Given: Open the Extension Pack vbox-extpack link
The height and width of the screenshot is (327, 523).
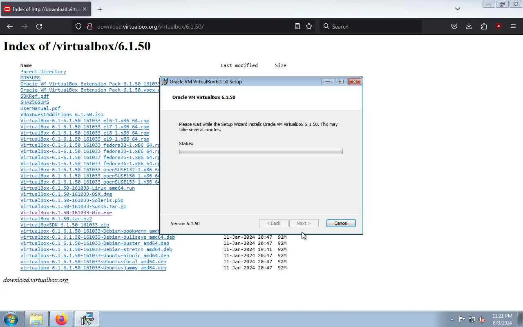Looking at the screenshot, I should click(x=90, y=90).
